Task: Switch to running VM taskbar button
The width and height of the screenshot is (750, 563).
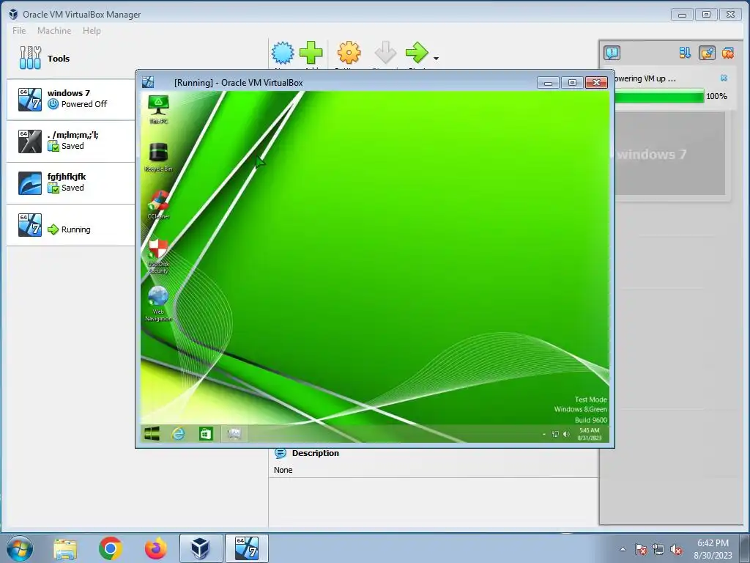Action: pyautogui.click(x=246, y=548)
